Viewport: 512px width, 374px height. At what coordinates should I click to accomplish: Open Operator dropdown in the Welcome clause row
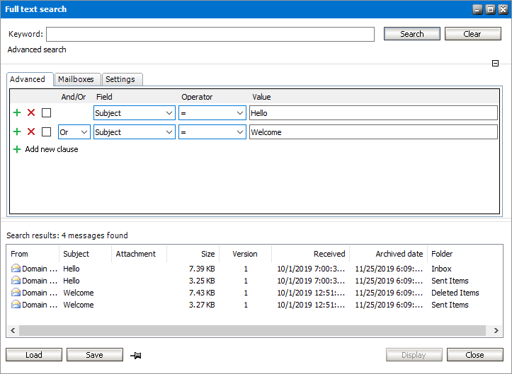[x=212, y=132]
